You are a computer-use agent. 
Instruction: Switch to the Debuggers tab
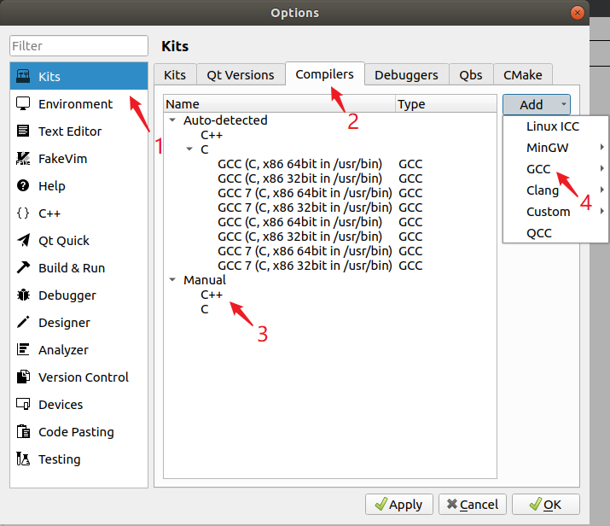[x=406, y=75]
